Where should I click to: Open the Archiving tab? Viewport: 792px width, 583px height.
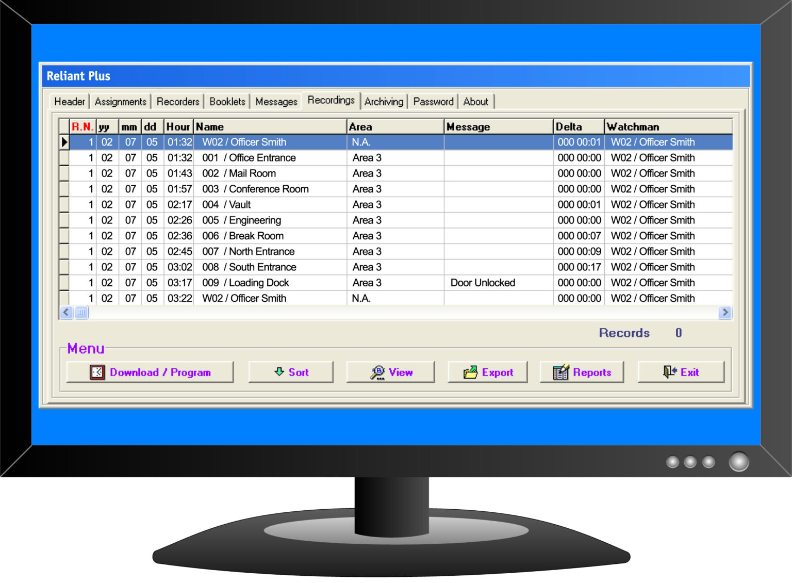coord(384,102)
